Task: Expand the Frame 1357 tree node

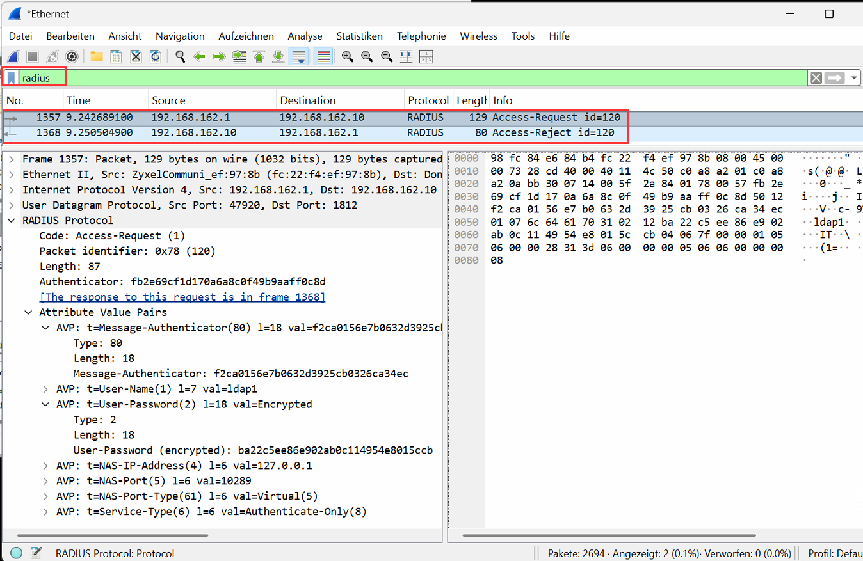Action: pyautogui.click(x=12, y=159)
